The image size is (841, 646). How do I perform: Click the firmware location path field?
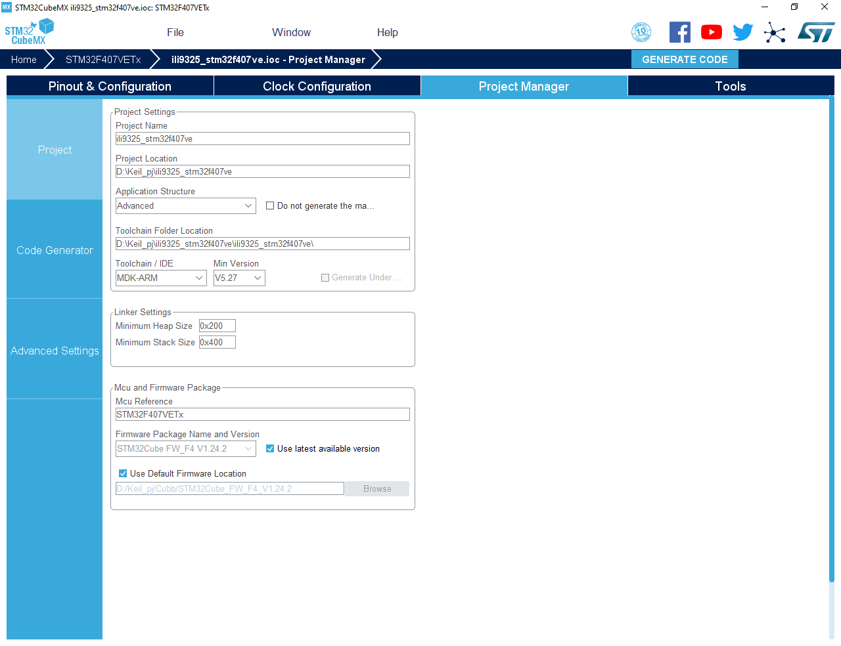pos(230,488)
